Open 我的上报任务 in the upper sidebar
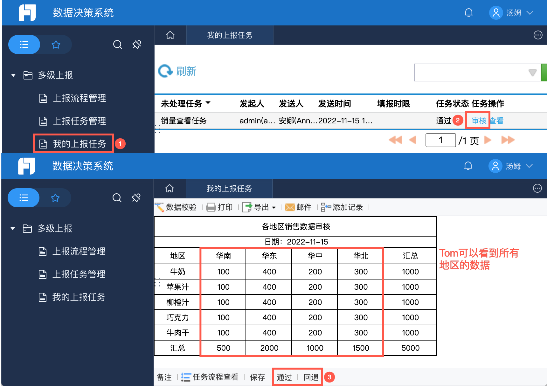Viewport: 547px width, 386px height. point(73,144)
